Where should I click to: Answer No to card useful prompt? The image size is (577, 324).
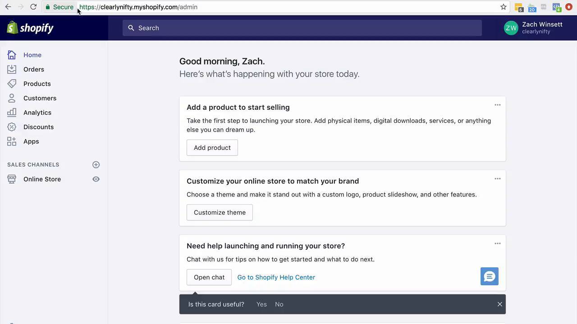(x=279, y=304)
